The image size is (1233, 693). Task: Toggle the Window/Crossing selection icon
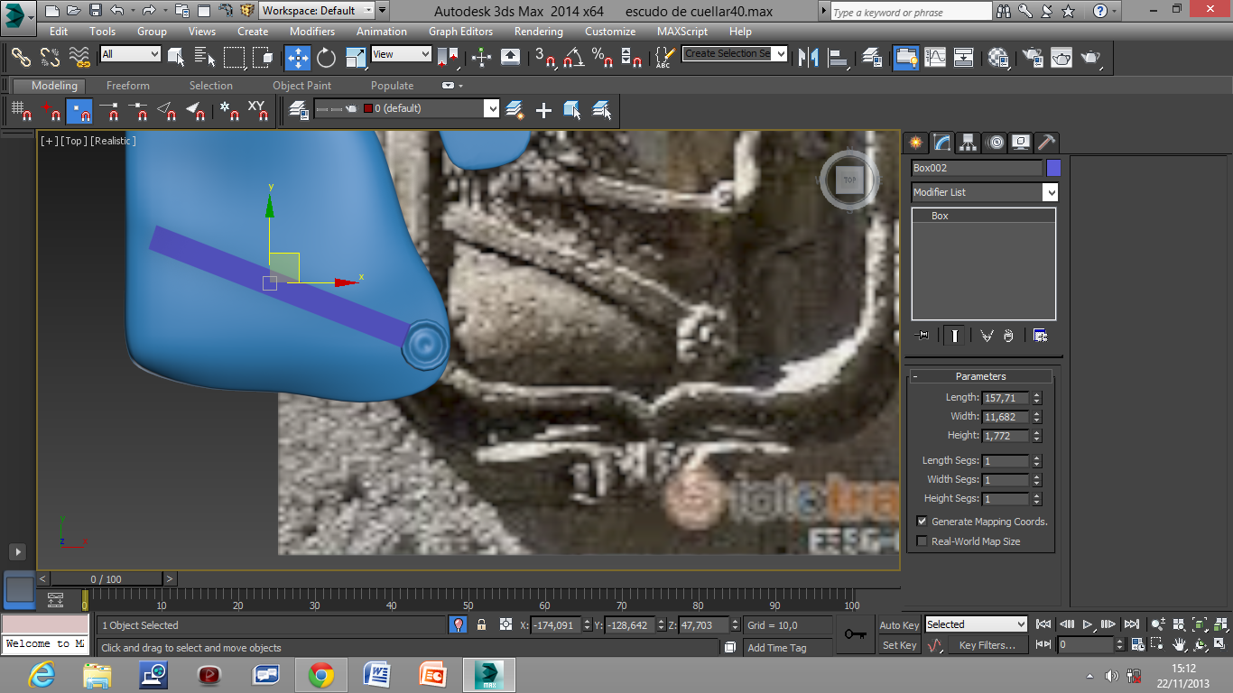(x=264, y=58)
